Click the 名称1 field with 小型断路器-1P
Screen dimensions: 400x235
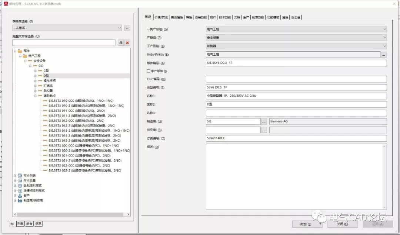click(x=296, y=96)
